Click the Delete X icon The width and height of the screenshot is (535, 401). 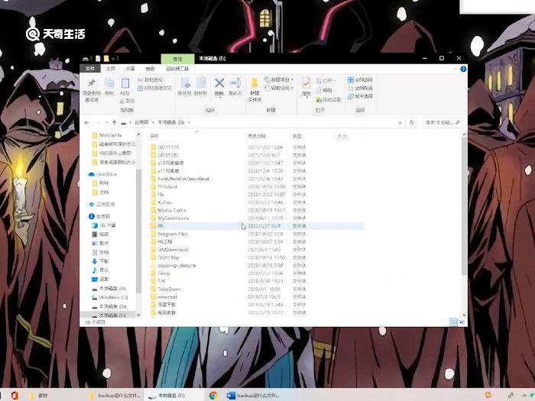pyautogui.click(x=219, y=82)
